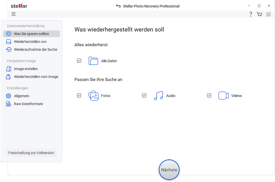The image size is (275, 182).
Task: Click the Raw-Dateiformate sidebar icon
Action: [8, 104]
